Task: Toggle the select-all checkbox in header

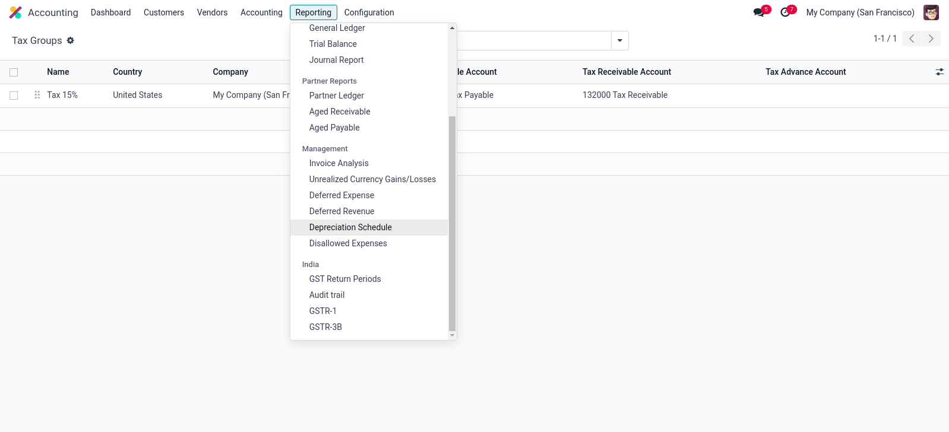Action: [x=14, y=72]
